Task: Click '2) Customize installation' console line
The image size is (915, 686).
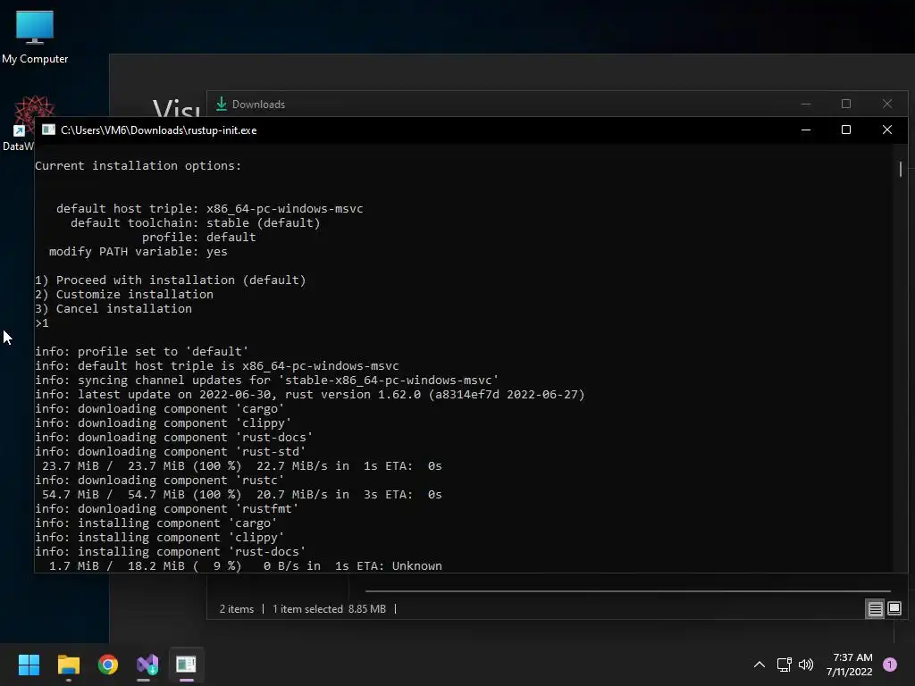Action: tap(123, 295)
